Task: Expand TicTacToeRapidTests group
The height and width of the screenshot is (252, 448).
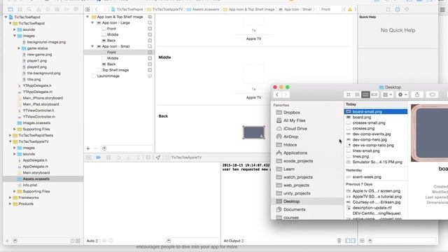Action: click(x=10, y=135)
